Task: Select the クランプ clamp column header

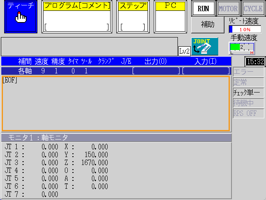Action: point(106,61)
